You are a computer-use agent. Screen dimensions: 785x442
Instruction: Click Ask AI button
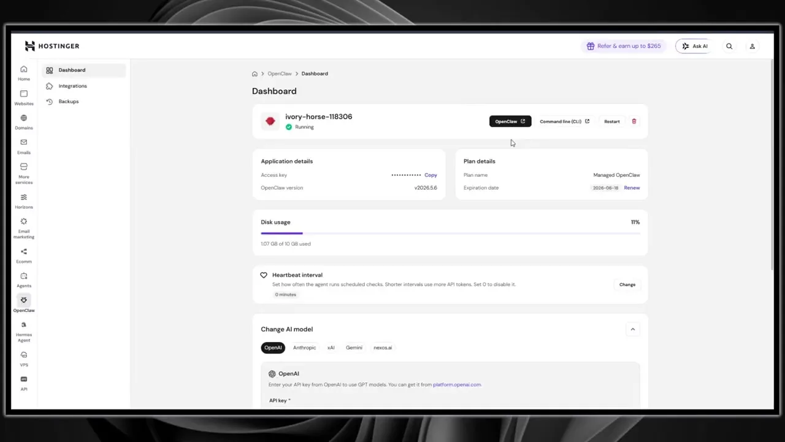[x=695, y=46]
